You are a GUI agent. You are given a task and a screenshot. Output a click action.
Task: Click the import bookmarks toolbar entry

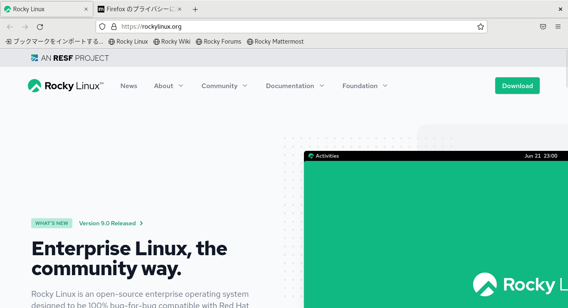point(54,42)
